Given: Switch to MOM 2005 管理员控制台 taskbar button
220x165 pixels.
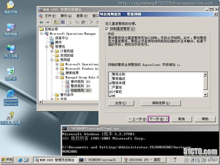Looking at the screenshot, I should coord(55,160).
